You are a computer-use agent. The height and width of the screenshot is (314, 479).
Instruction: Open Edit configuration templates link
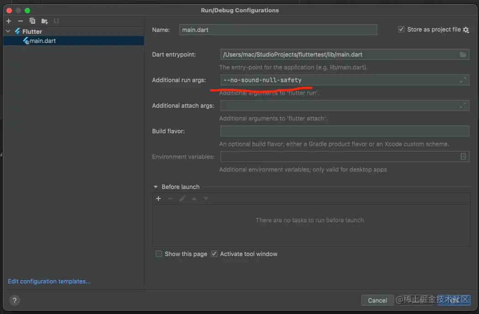pyautogui.click(x=49, y=281)
